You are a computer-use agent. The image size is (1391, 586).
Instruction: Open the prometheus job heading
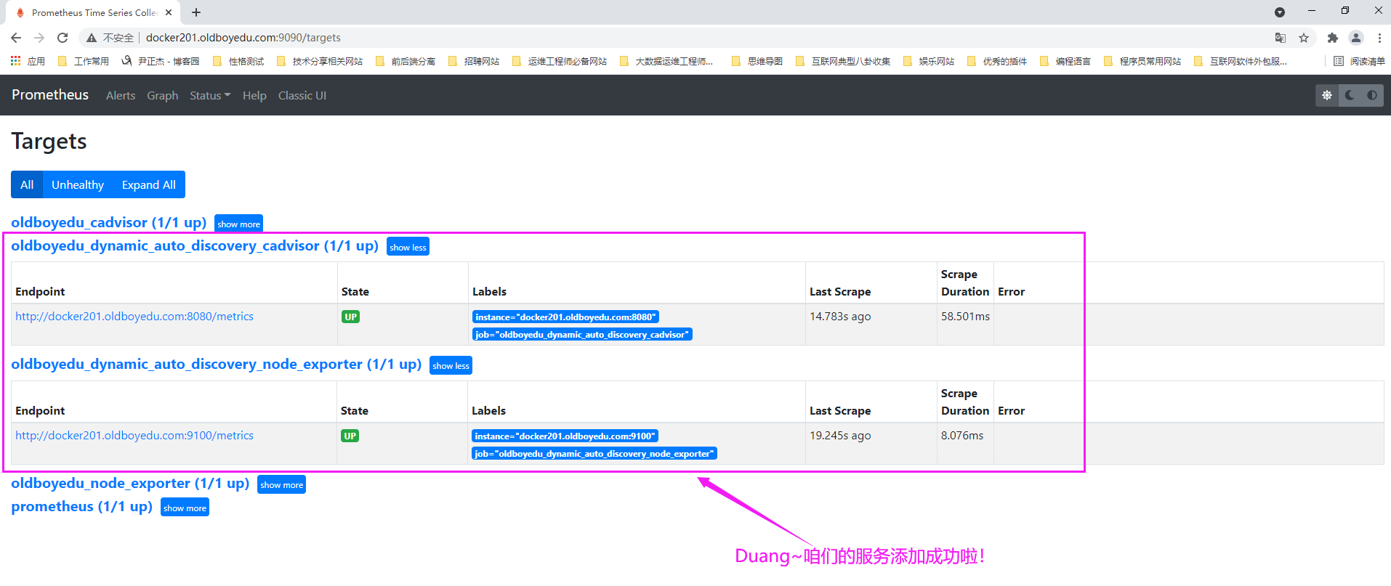[x=82, y=506]
